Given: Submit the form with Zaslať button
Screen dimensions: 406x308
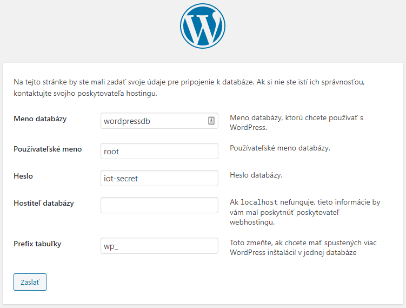Looking at the screenshot, I should click(30, 282).
